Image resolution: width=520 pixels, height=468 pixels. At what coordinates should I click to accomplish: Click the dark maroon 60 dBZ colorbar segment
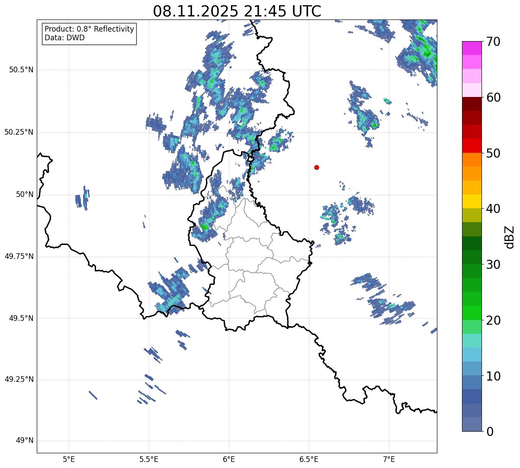tap(472, 104)
